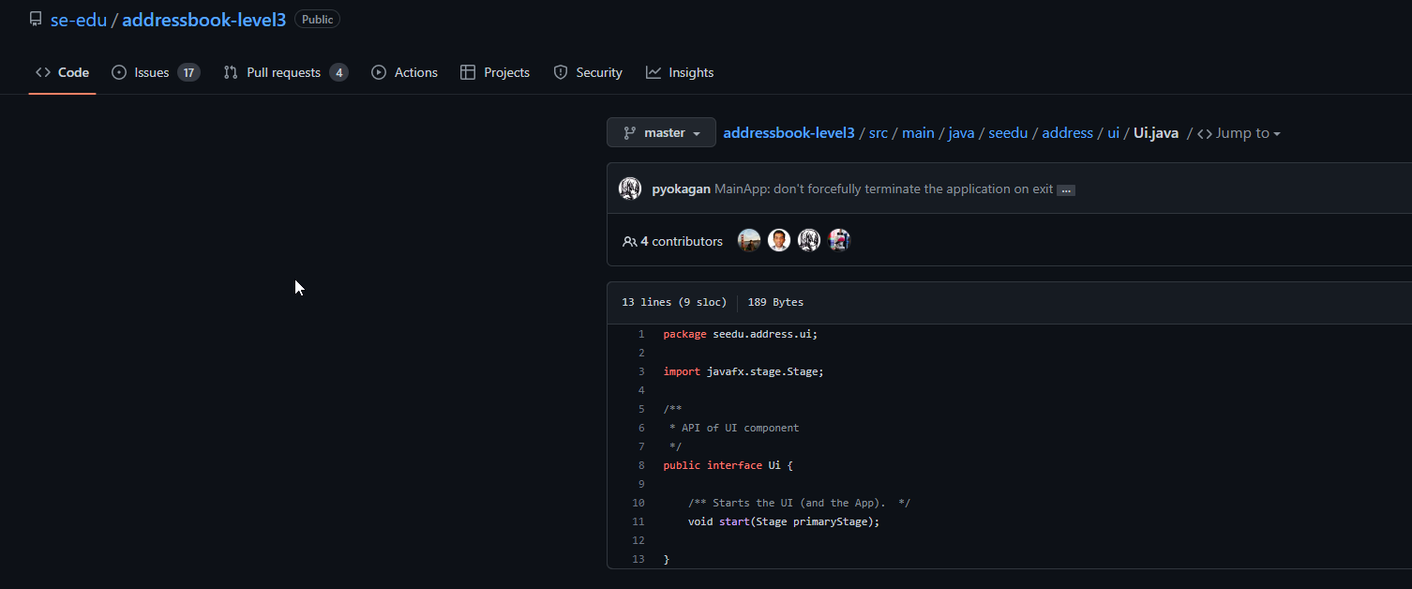Image resolution: width=1412 pixels, height=589 pixels.
Task: Switch to the Code tab
Action: coord(62,72)
